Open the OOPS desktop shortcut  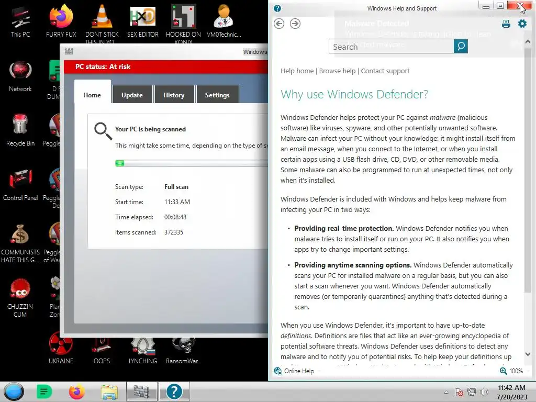102,349
